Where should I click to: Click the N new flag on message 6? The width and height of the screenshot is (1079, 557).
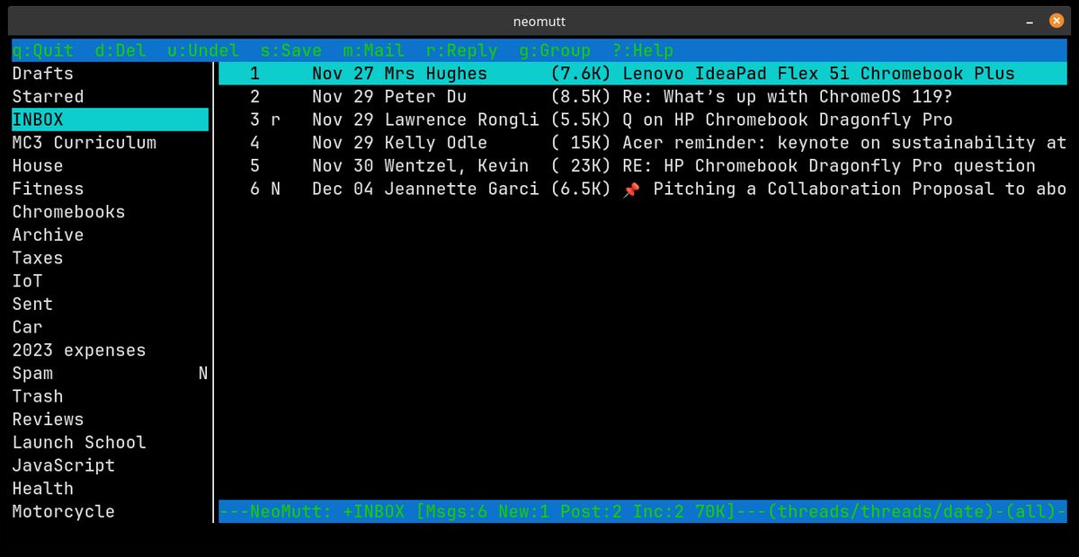click(x=275, y=189)
